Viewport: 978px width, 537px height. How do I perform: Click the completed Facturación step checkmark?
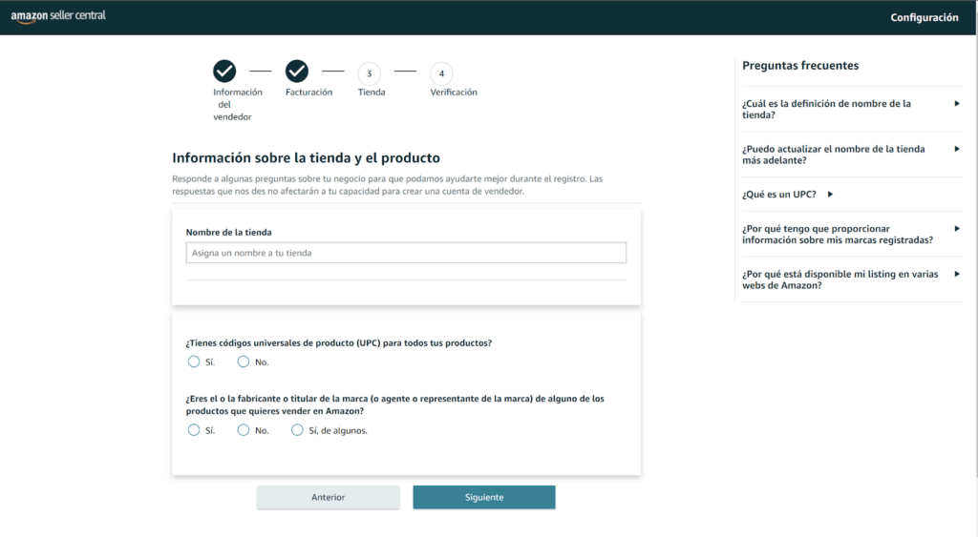[x=297, y=72]
